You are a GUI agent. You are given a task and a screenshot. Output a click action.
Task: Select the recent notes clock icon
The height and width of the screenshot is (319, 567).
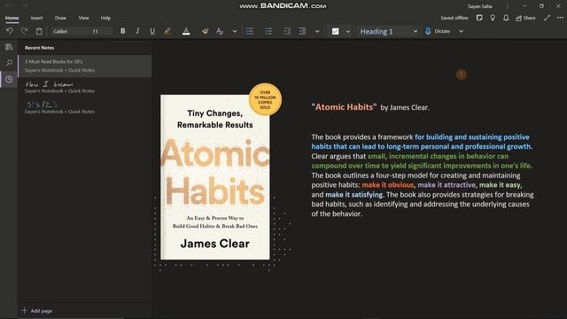tap(9, 79)
